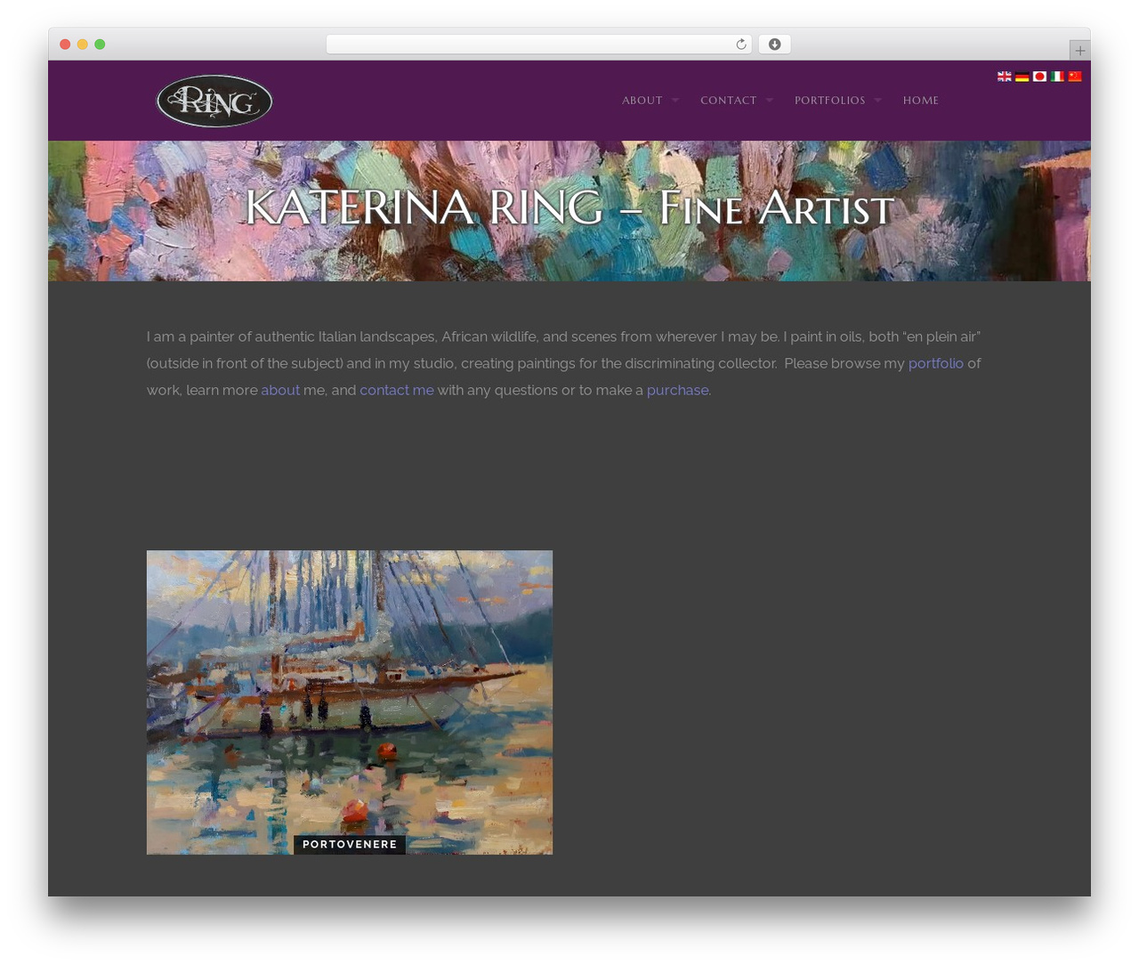Screen dimensions: 1139x965
Task: Open the browser downloads button
Action: click(775, 45)
